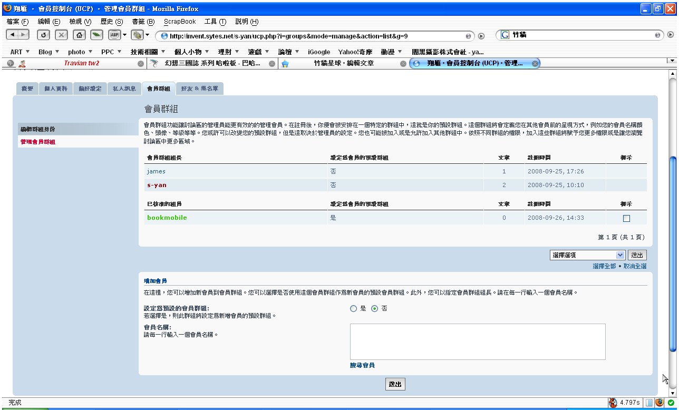
Task: Select the 是 radio for default group
Action: point(354,309)
